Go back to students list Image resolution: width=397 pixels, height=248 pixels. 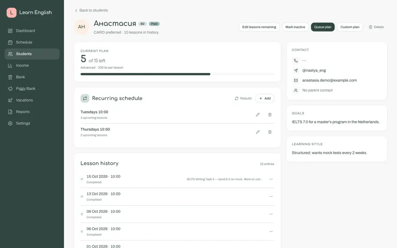click(x=91, y=10)
